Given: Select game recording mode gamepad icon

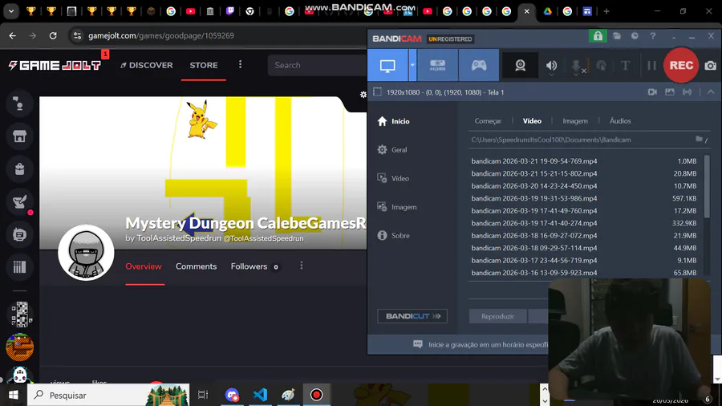Looking at the screenshot, I should pos(479,65).
